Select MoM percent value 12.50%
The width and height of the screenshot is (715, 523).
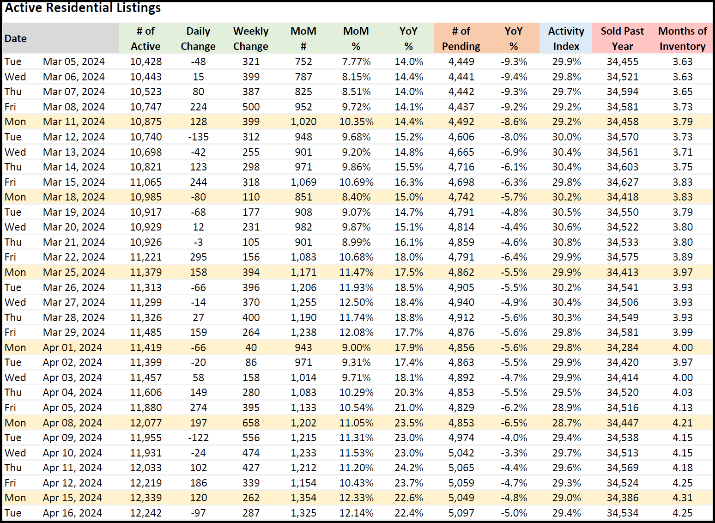pyautogui.click(x=356, y=302)
